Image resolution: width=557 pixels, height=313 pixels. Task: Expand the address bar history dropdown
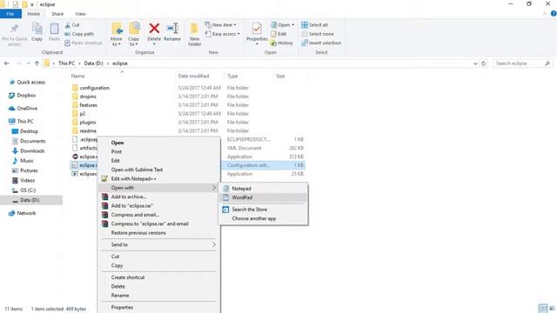[x=475, y=63]
